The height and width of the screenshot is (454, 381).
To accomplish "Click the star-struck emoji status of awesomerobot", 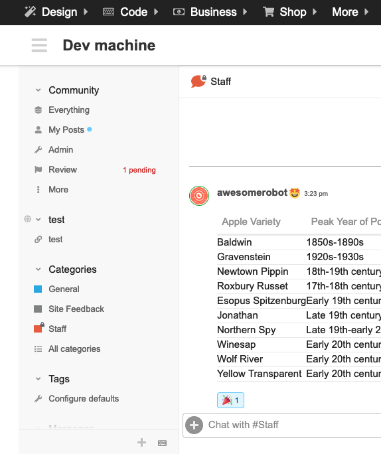I will pyautogui.click(x=295, y=193).
